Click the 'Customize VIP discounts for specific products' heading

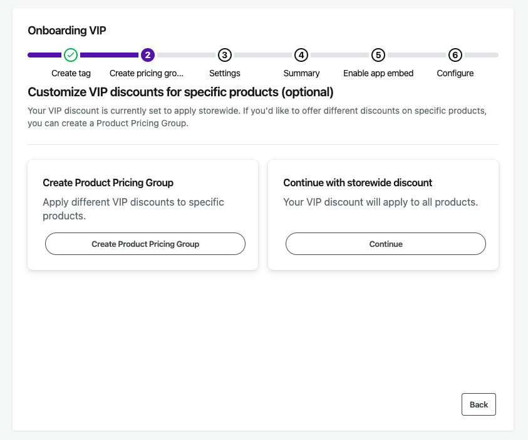[x=180, y=92]
